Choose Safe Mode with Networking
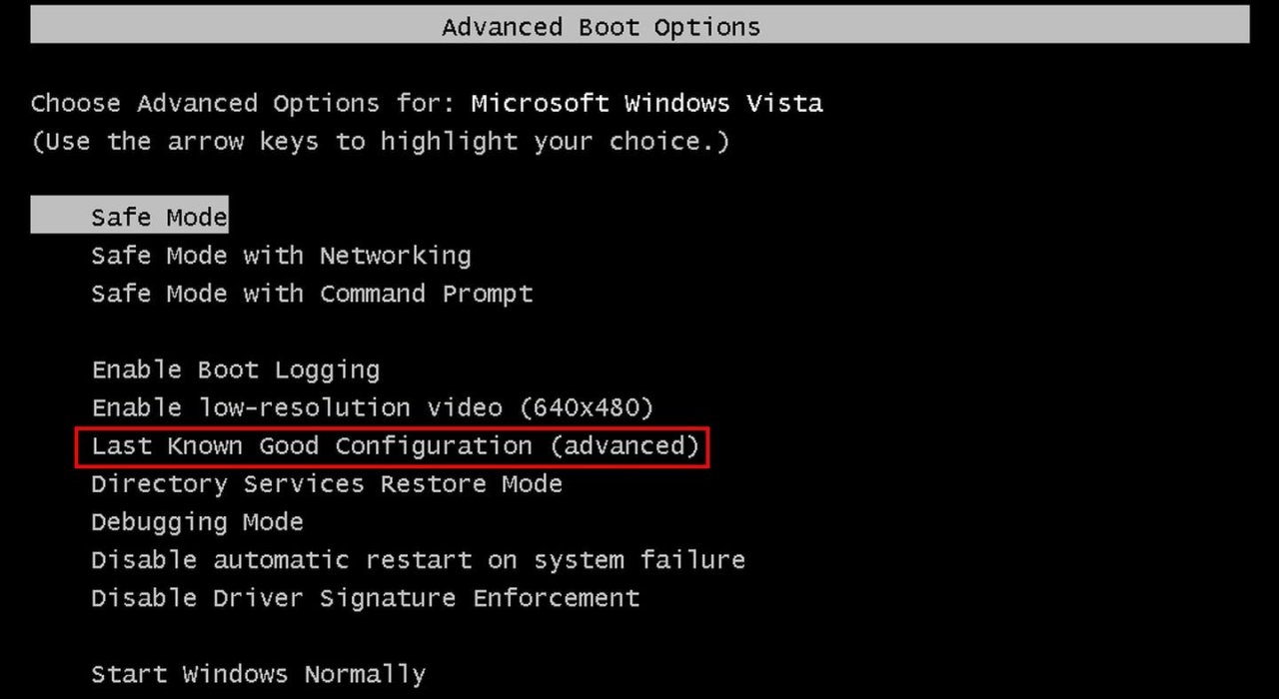The width and height of the screenshot is (1279, 699). click(x=281, y=256)
